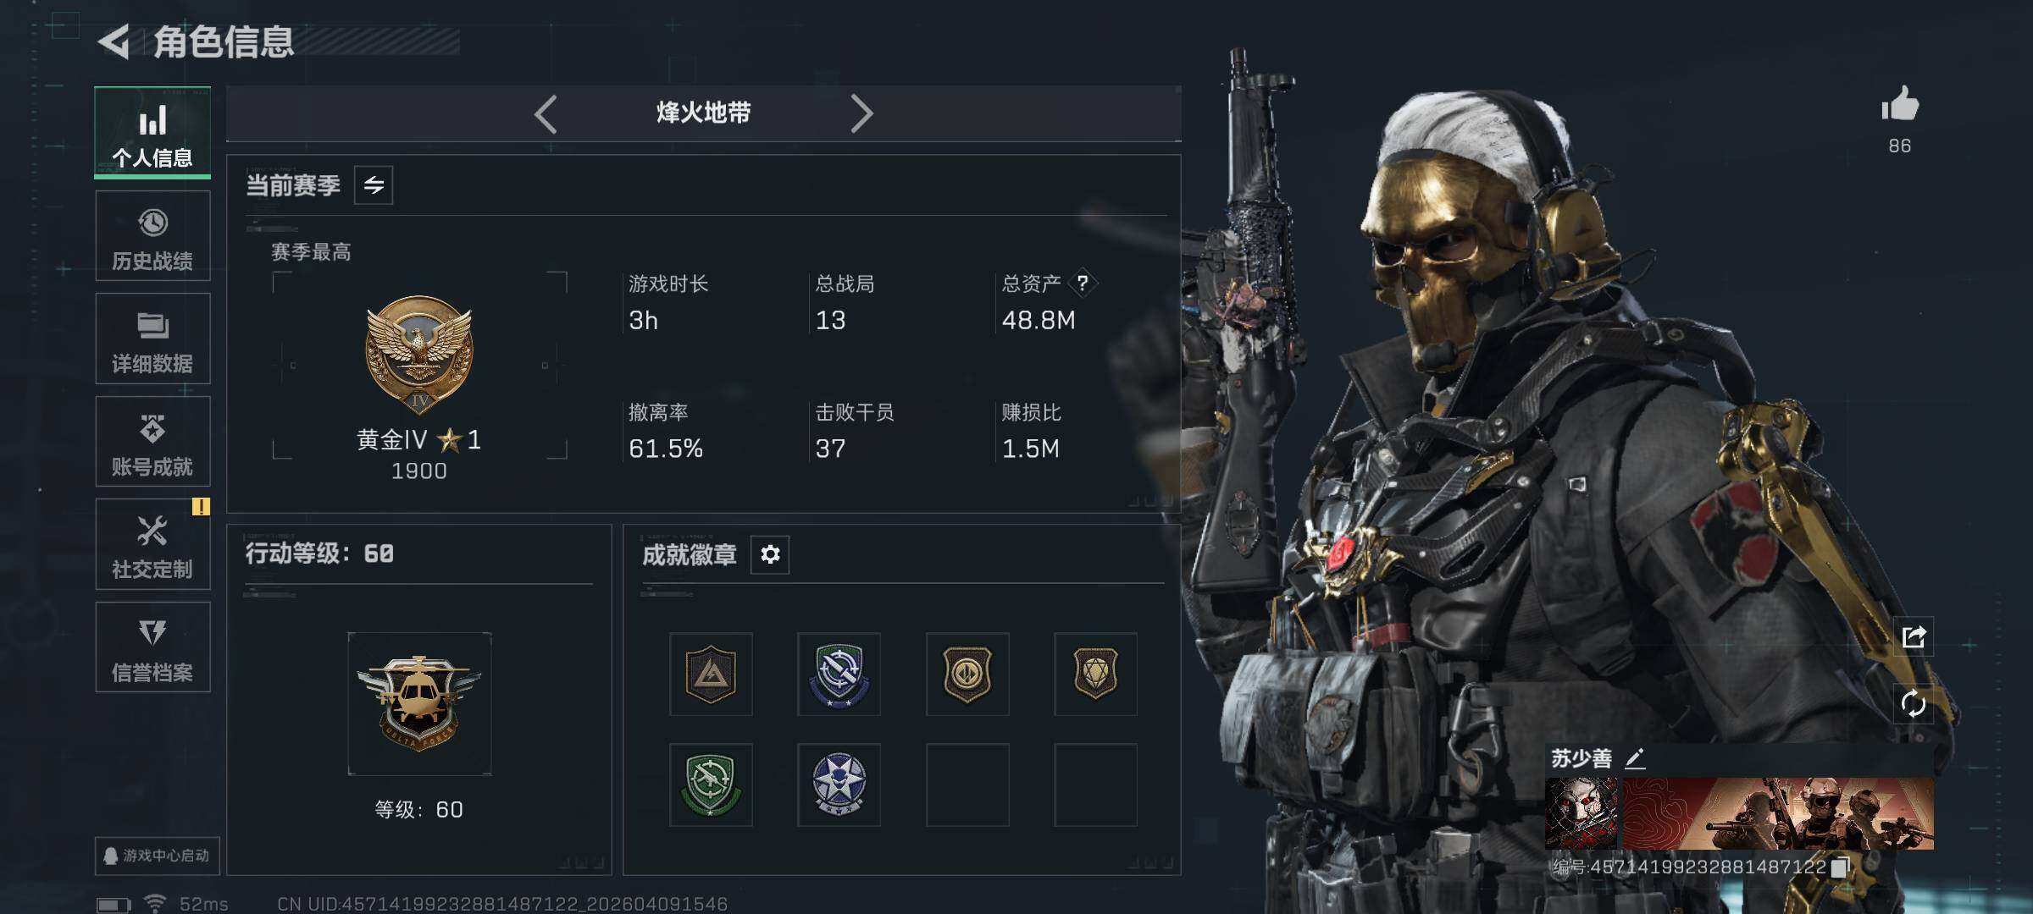
Task: Open achievement badge settings gear
Action: coord(770,554)
